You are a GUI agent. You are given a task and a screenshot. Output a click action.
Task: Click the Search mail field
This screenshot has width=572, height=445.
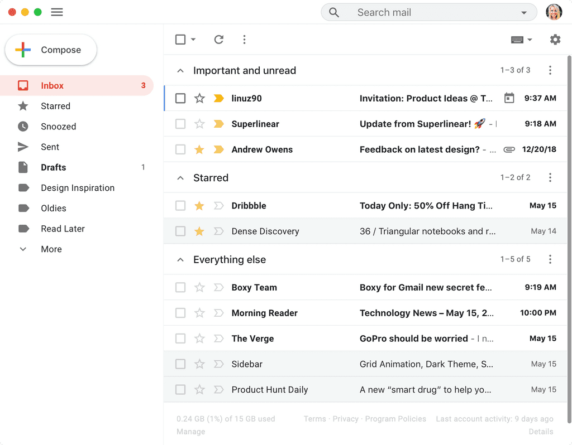coord(428,12)
